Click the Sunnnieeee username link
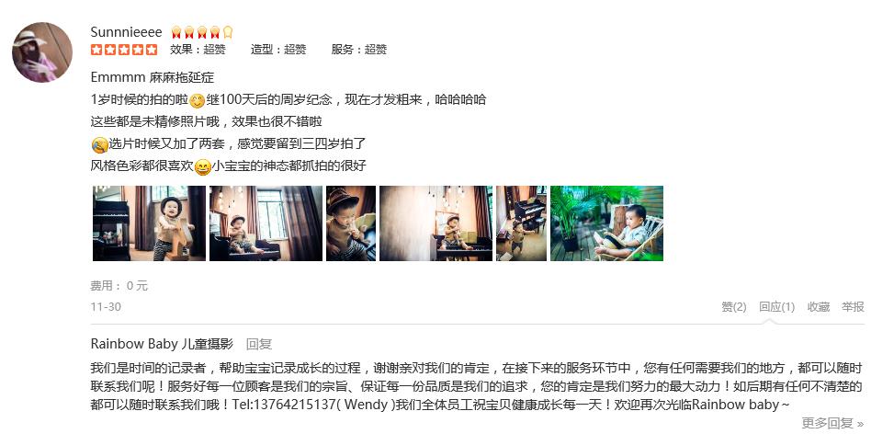Screen dimensions: 871x434 (126, 32)
